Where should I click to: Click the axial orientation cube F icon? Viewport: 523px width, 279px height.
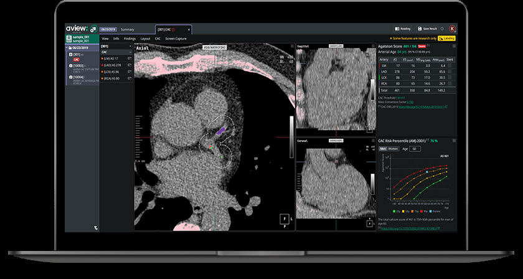(x=285, y=220)
